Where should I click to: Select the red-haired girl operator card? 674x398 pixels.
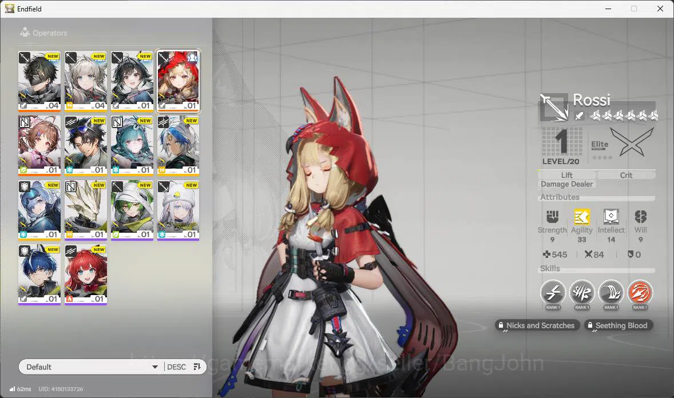[86, 274]
